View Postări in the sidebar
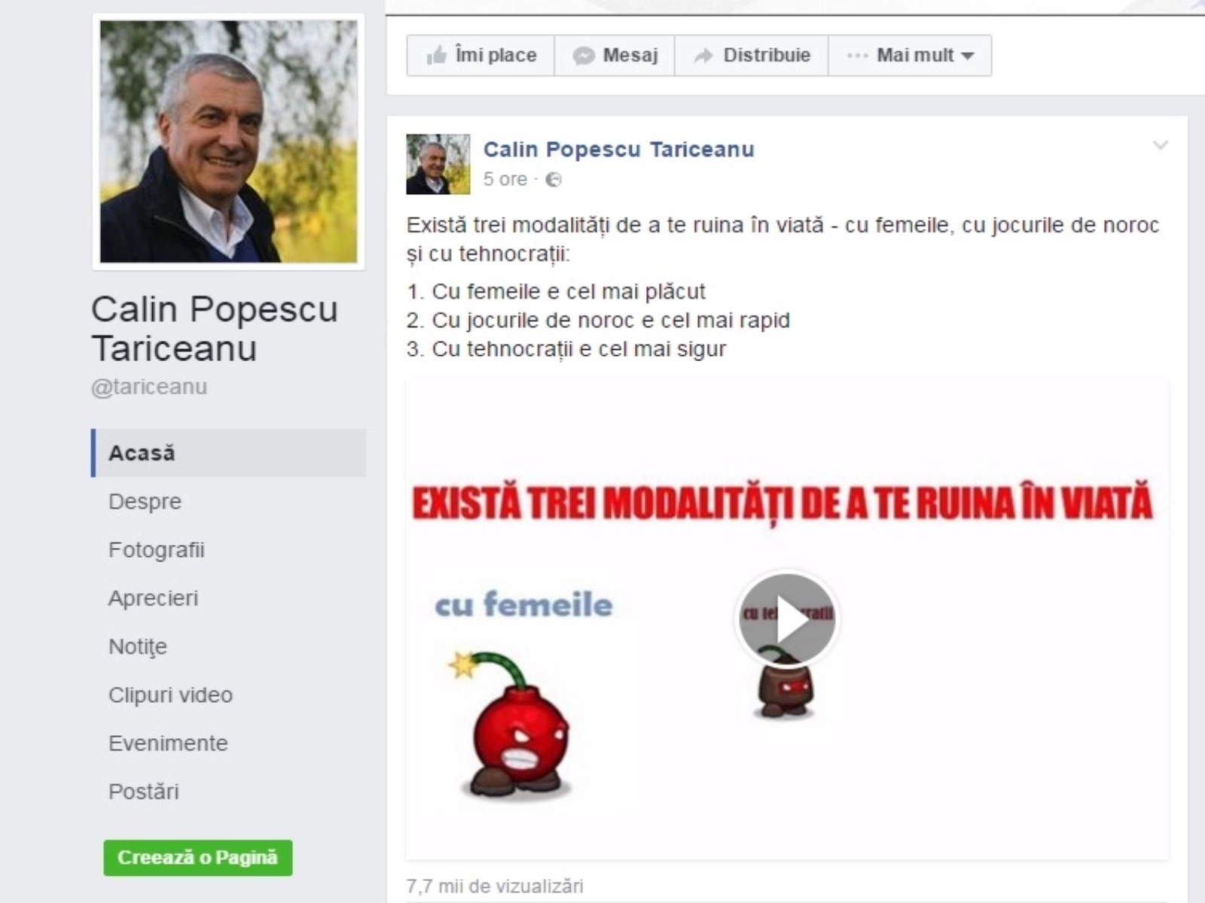The image size is (1205, 903). tap(144, 792)
